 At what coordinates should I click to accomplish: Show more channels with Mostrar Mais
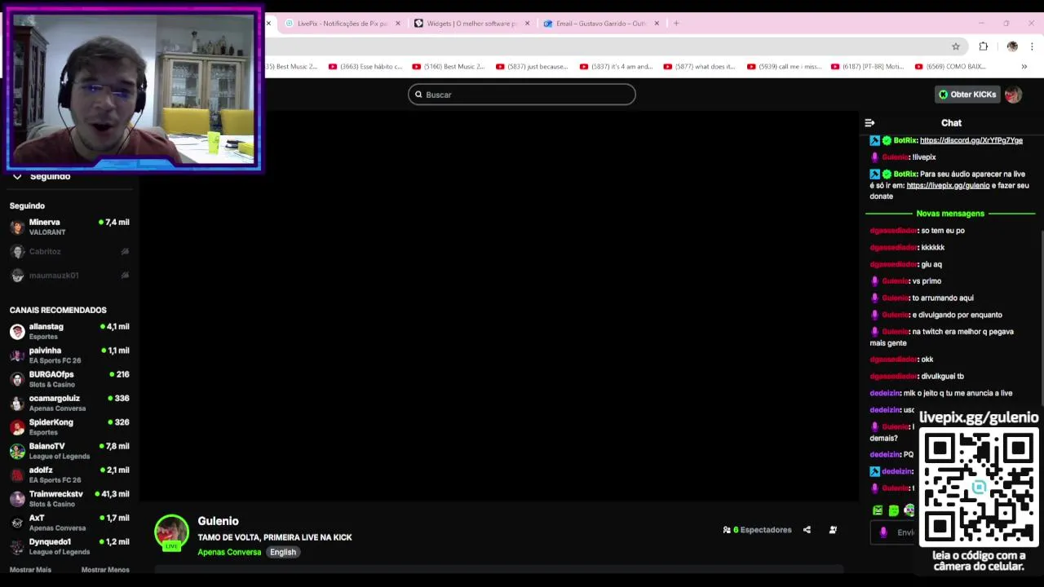coord(30,570)
